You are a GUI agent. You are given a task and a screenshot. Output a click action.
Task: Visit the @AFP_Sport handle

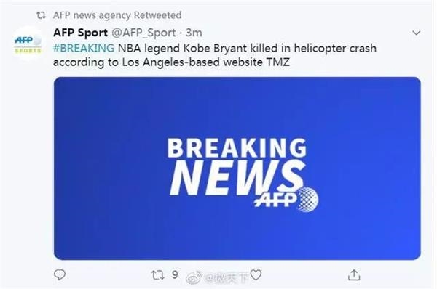click(x=143, y=33)
